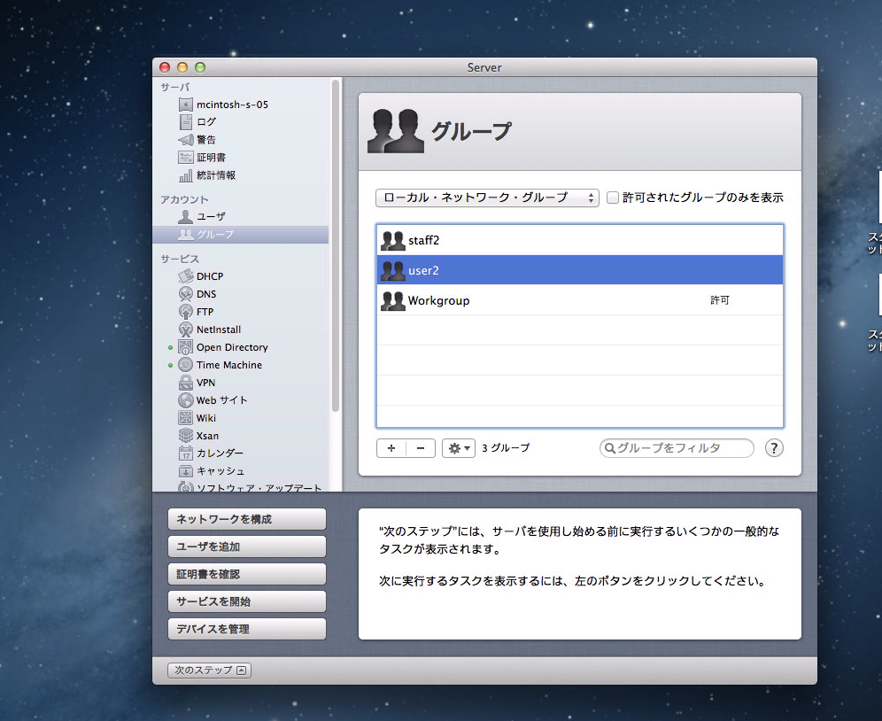The image size is (882, 721).
Task: Click the sidebar vertical scrollbar
Action: click(336, 246)
